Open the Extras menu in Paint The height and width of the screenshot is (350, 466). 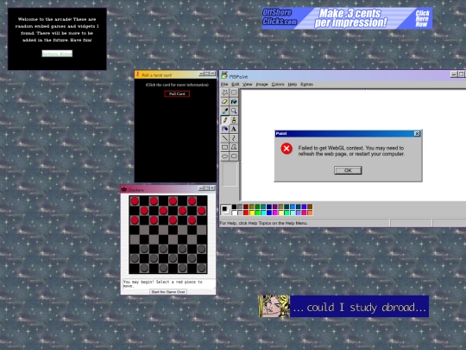point(306,84)
